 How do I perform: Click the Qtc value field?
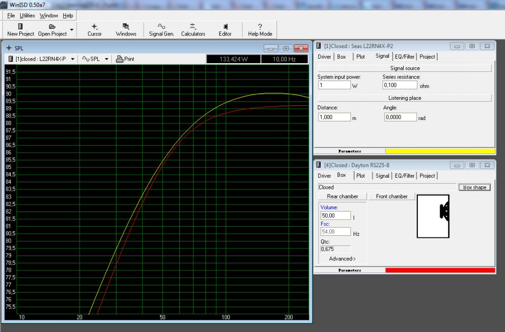(335, 249)
